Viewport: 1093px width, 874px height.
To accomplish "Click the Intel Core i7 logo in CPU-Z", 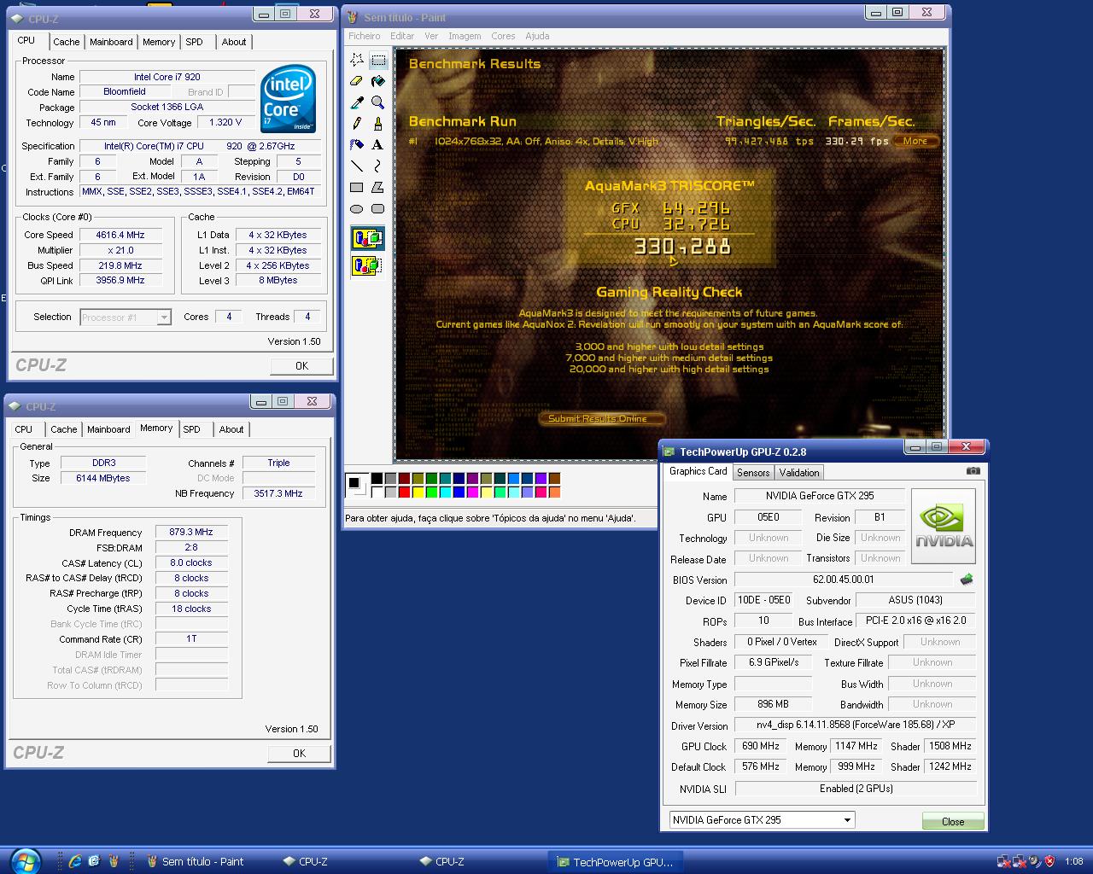I will [288, 99].
